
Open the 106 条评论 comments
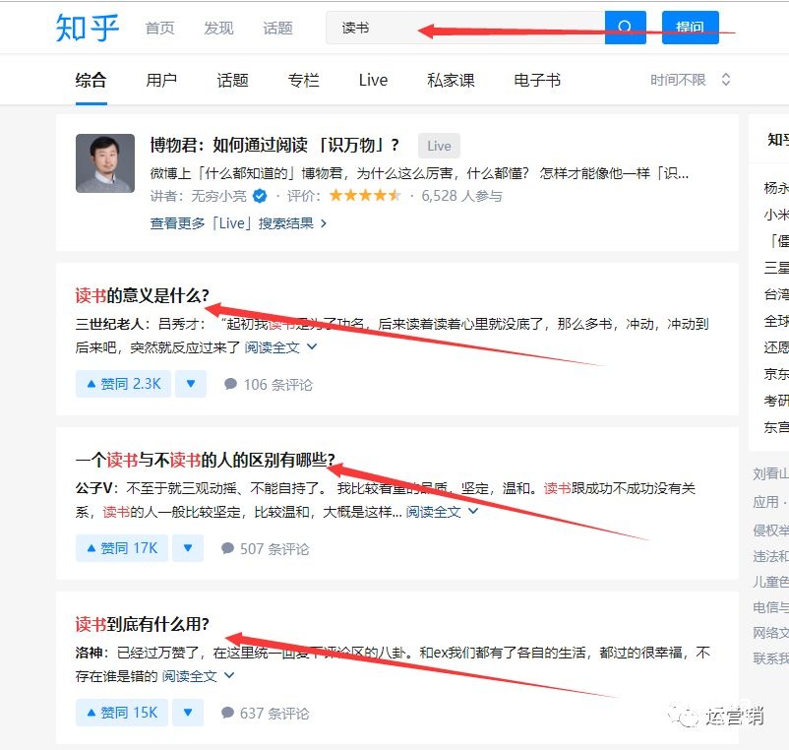tap(269, 384)
